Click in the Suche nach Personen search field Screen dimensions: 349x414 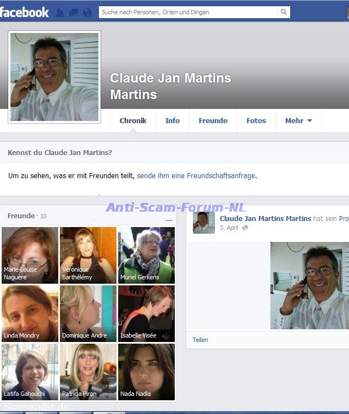point(187,12)
